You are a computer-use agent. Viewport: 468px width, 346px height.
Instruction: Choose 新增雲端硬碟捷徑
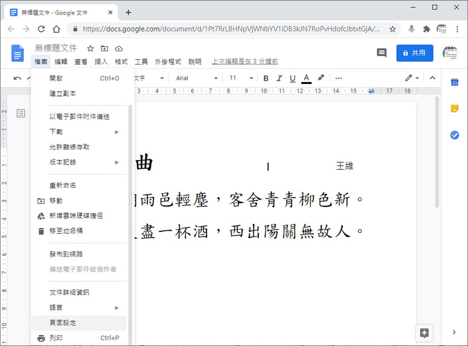point(79,216)
